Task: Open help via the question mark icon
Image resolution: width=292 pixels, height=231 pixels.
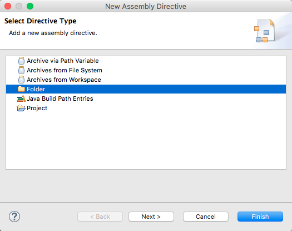Action: (14, 217)
